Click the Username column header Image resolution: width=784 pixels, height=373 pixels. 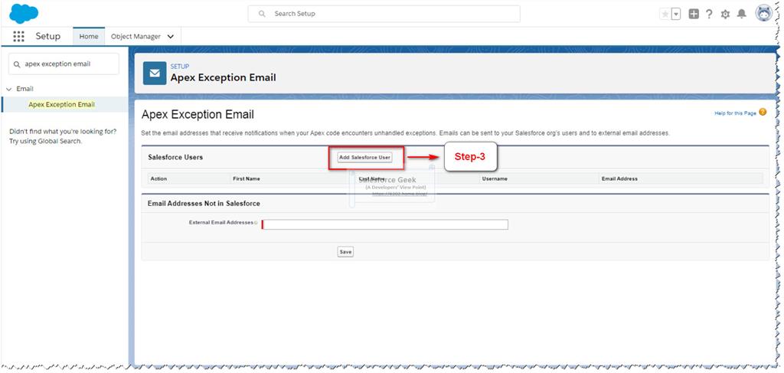495,178
